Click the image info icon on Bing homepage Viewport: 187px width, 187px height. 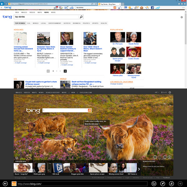(165, 157)
